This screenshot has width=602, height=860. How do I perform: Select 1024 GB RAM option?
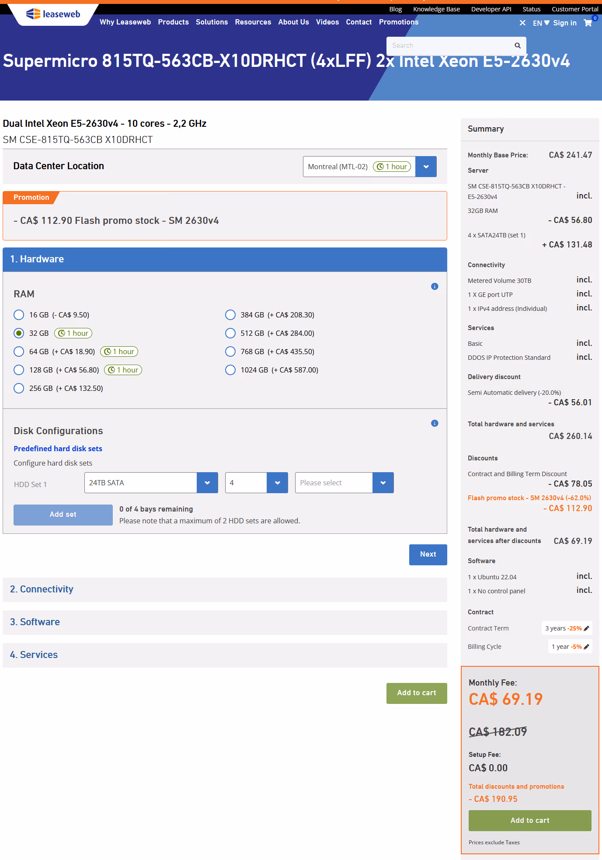230,370
